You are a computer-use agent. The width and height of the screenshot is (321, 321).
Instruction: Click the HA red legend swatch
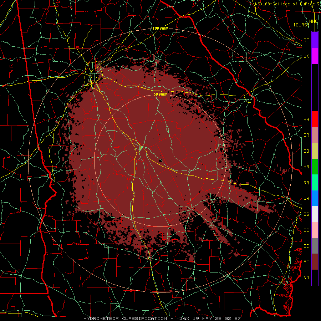click(x=315, y=119)
